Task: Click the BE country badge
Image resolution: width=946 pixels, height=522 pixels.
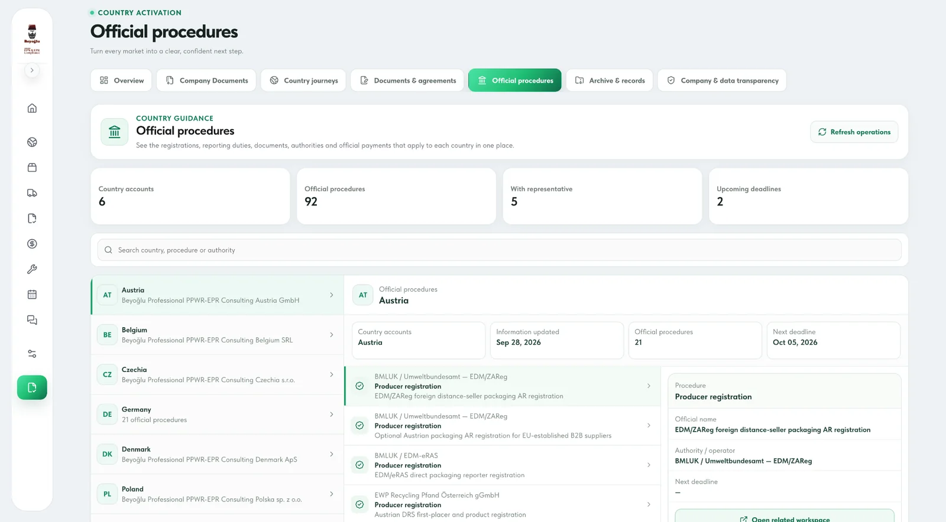Action: (107, 335)
